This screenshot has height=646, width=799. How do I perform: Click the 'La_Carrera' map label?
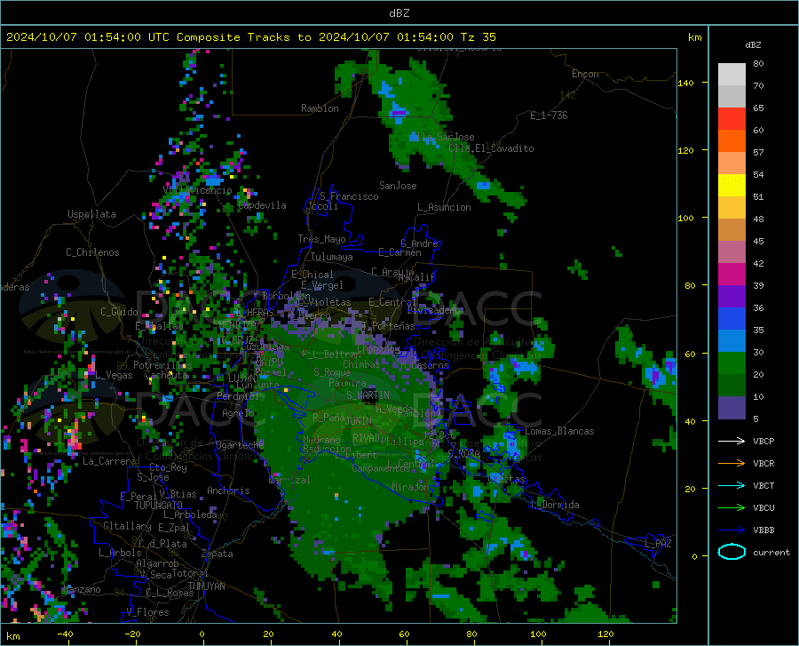tap(109, 461)
